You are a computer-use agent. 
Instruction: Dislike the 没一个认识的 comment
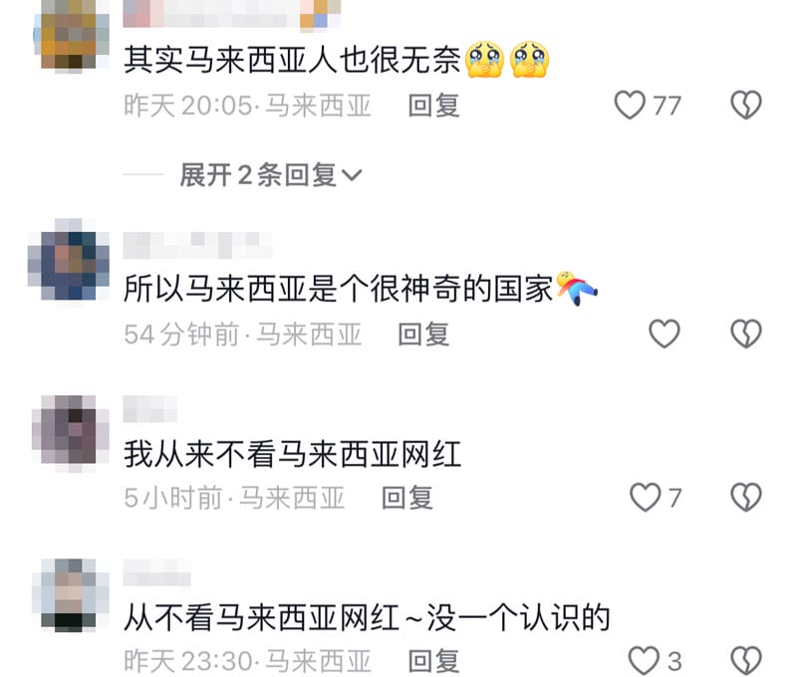(745, 661)
